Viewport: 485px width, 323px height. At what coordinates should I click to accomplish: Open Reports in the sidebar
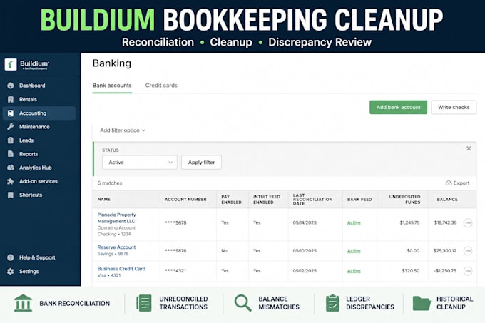tap(29, 154)
